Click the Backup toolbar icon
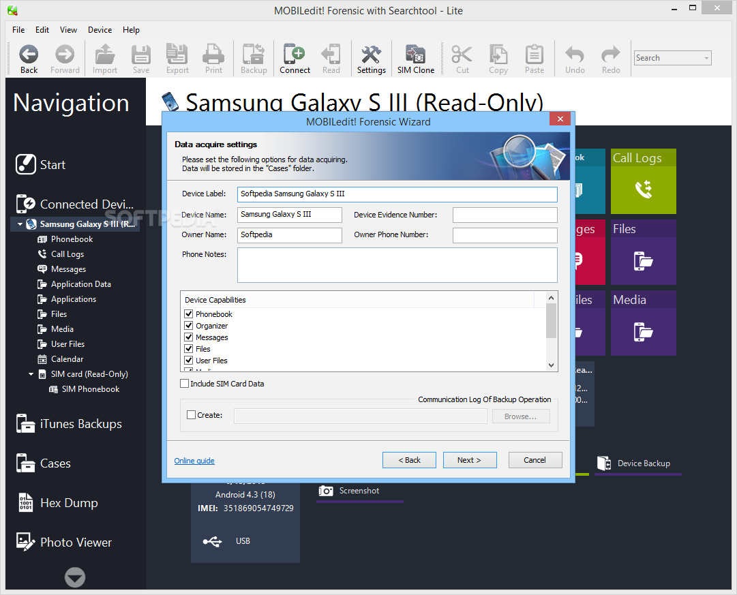The width and height of the screenshot is (737, 595). click(x=254, y=59)
